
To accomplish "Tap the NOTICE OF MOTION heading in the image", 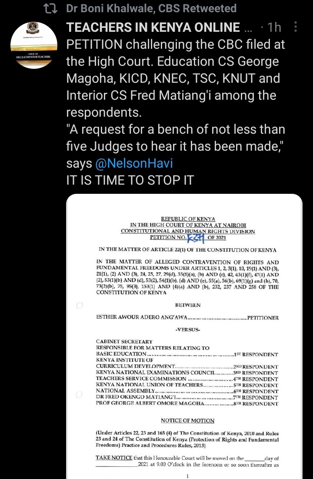I will (x=188, y=420).
